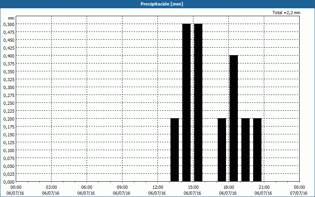Click the 06:00 time axis label
This screenshot has height=197, width=315.
(87, 188)
